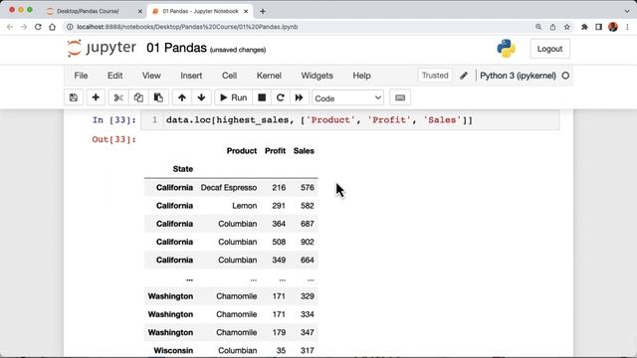This screenshot has width=637, height=358.
Task: Click the Python logo icon
Action: 507,49
